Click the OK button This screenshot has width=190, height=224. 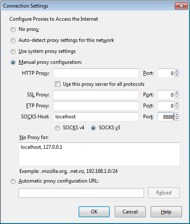click(x=94, y=212)
